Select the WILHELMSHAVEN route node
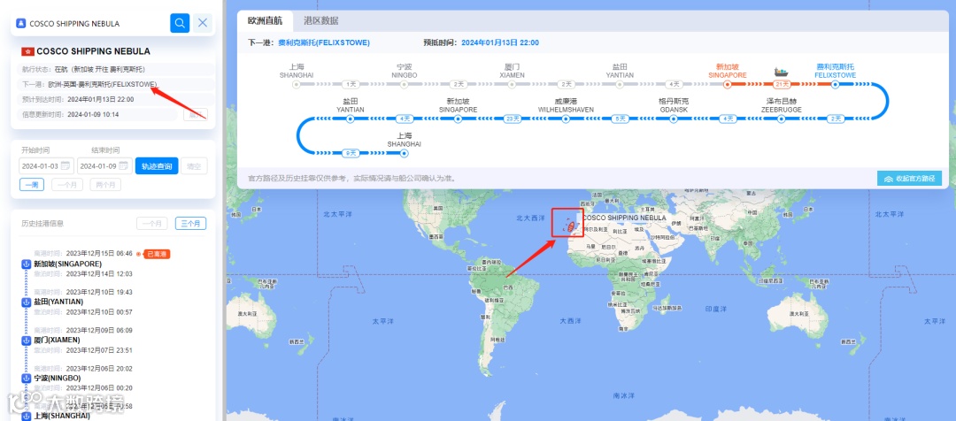Viewport: 956px width, 421px height. click(x=566, y=119)
